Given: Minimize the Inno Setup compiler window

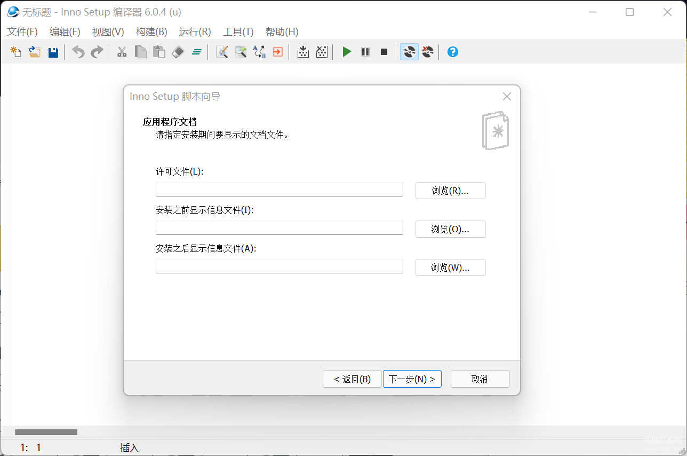Looking at the screenshot, I should (592, 12).
